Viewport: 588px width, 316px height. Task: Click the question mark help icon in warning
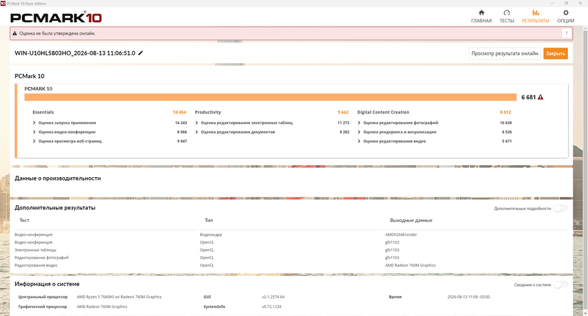click(567, 34)
